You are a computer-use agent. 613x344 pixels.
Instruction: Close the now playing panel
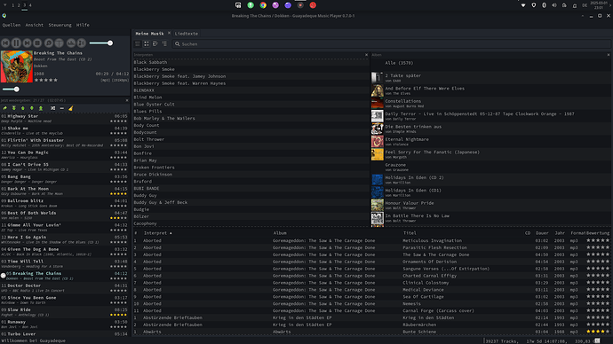click(127, 100)
